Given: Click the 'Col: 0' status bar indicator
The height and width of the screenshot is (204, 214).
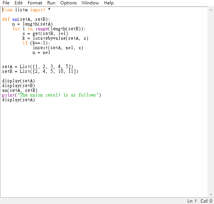Looking at the screenshot, I should click(206, 201).
